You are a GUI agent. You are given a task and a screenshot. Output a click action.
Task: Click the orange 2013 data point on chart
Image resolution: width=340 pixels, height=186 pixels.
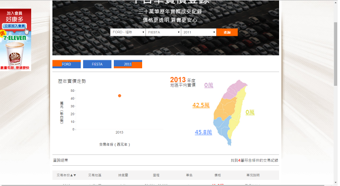[x=119, y=96]
